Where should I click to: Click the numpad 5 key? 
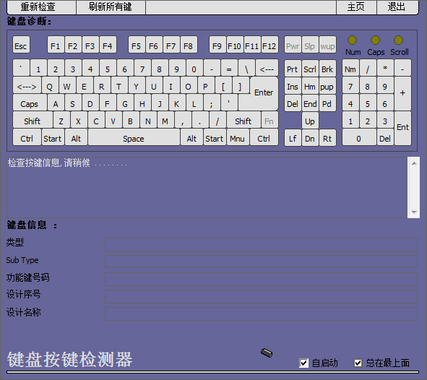click(x=368, y=103)
